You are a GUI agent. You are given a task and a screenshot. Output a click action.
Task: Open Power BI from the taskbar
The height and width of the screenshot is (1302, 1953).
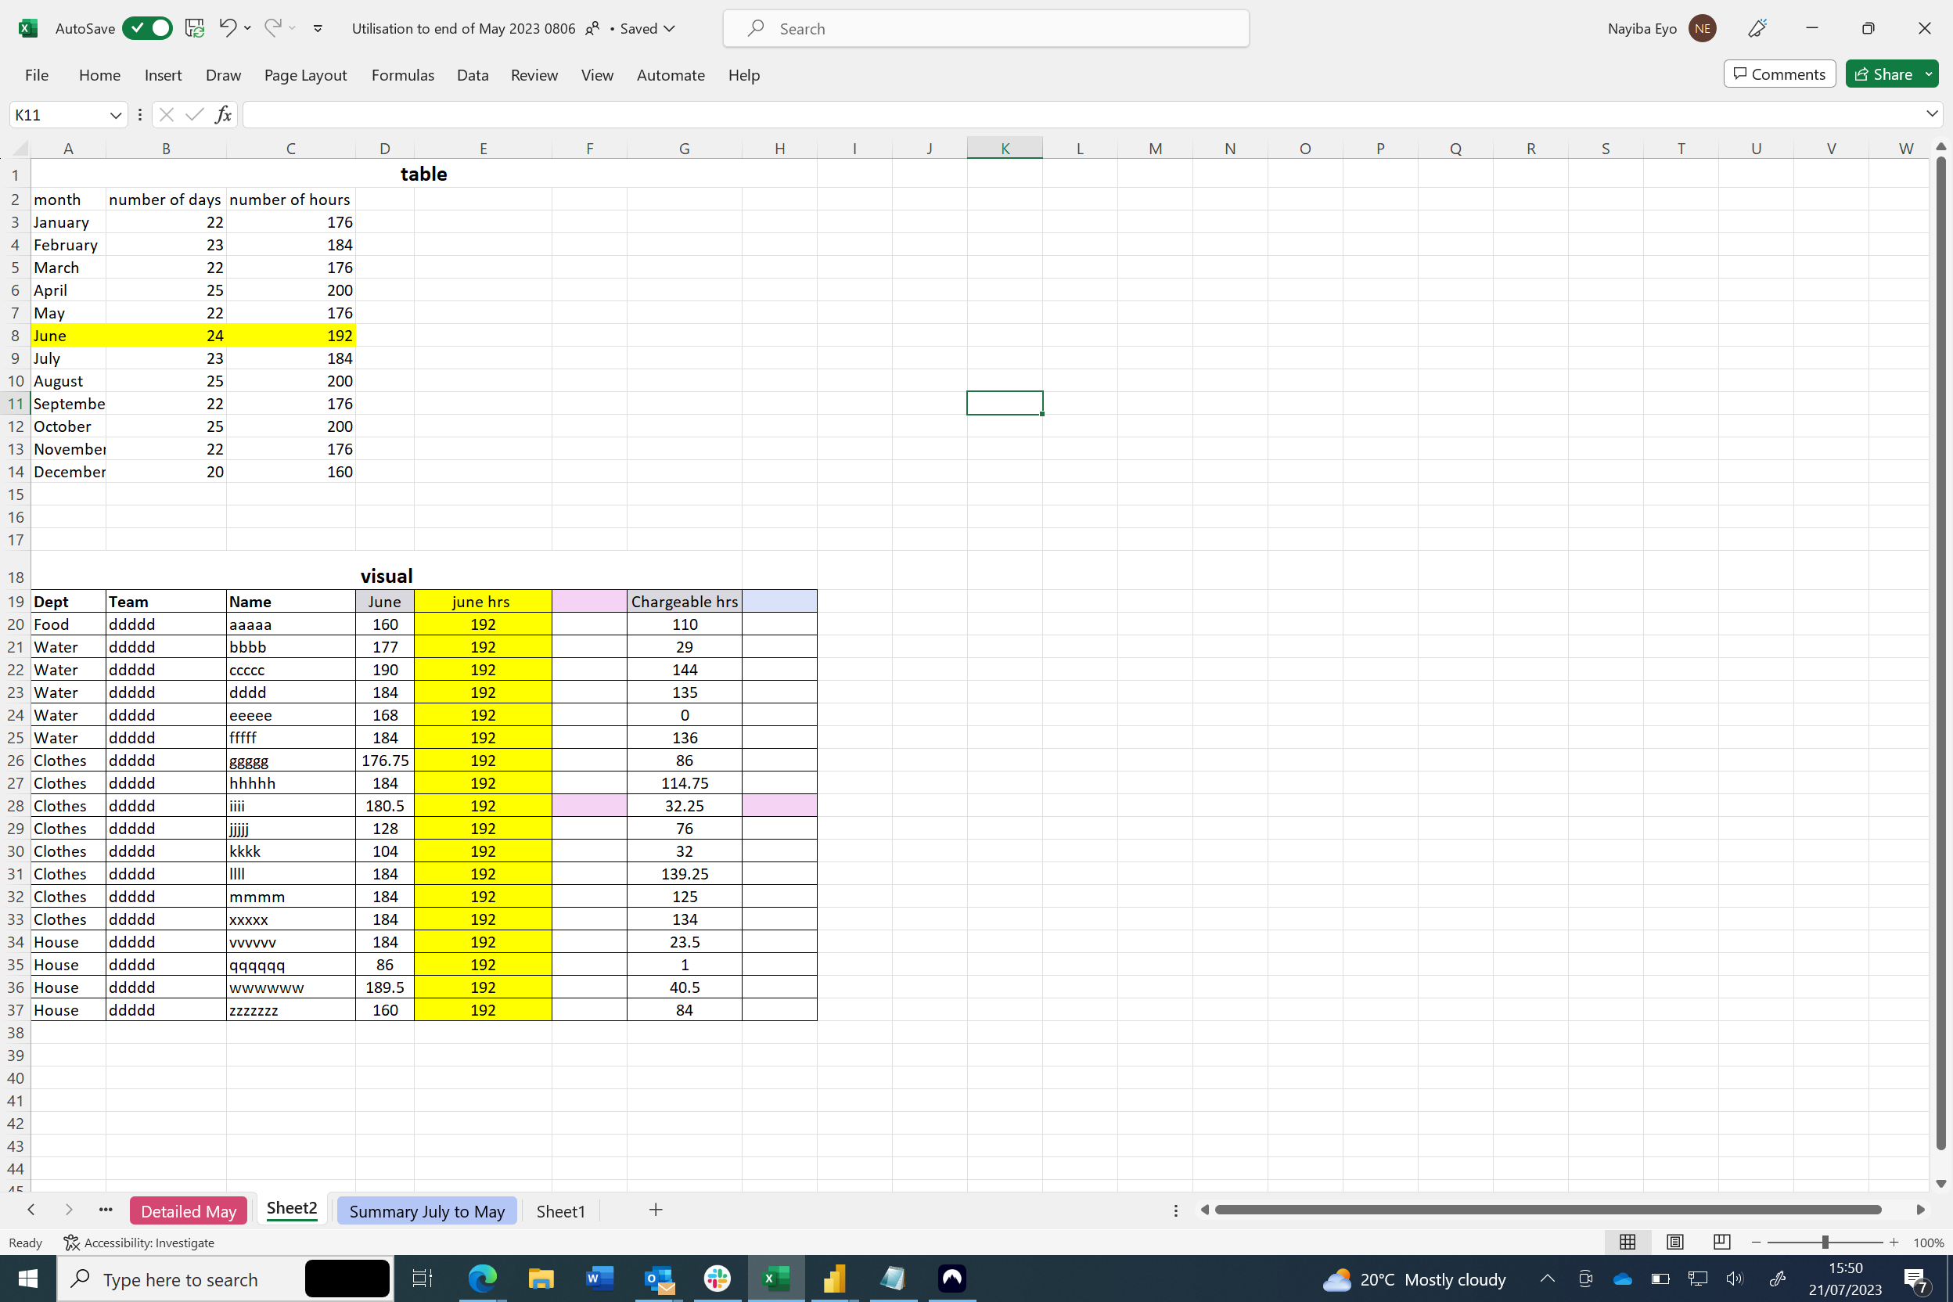tap(833, 1279)
